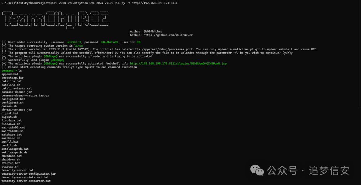361x185 pixels.
Task: Click the file name setclasspath.sh
Action: pyautogui.click(x=14, y=152)
